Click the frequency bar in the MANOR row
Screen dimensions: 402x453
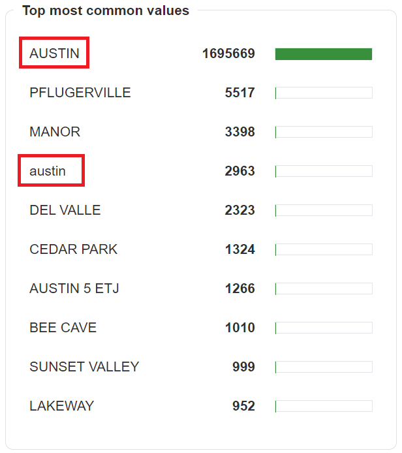point(323,132)
